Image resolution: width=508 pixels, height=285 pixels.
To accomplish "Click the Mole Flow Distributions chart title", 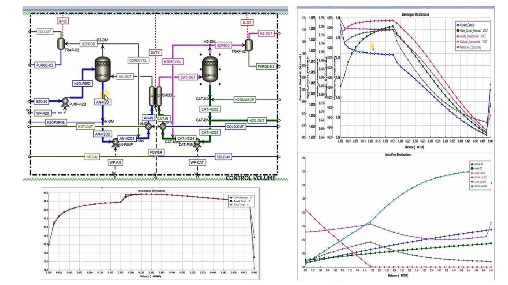I will 398,154.
